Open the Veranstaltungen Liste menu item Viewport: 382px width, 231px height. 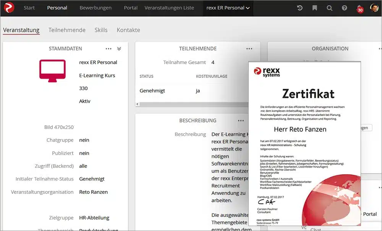(x=169, y=8)
